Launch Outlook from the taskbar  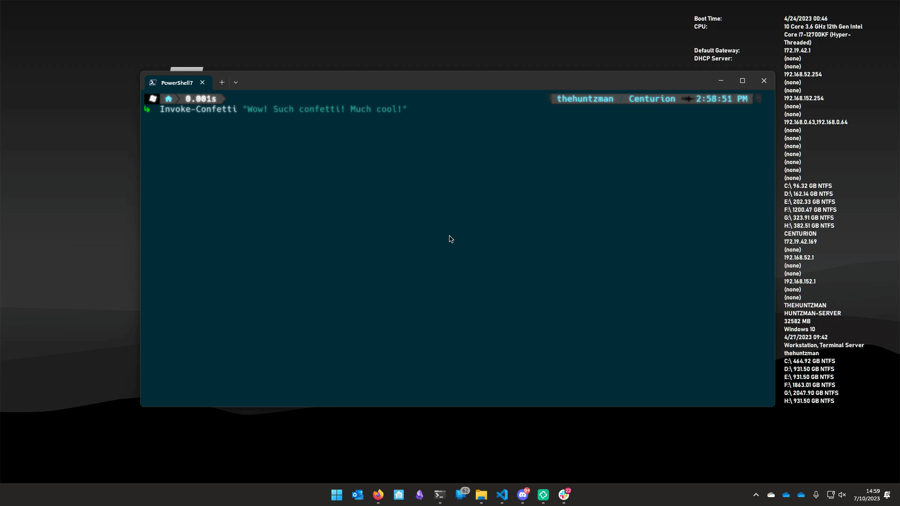click(358, 495)
